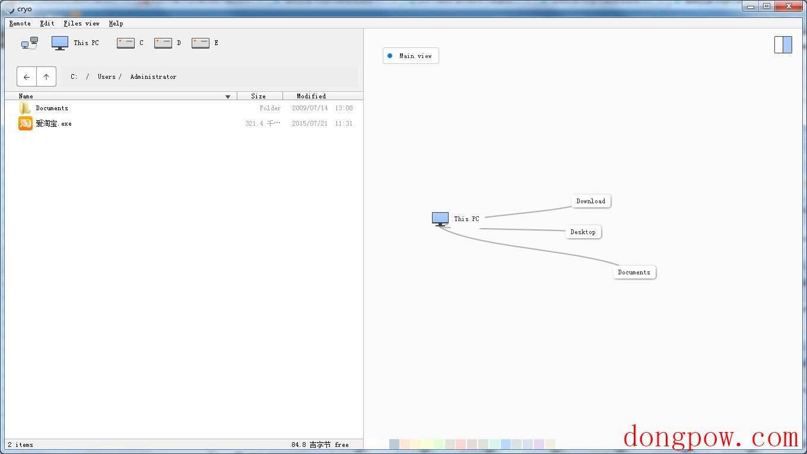
Task: Pick the bright blue color swatch
Action: coord(506,444)
